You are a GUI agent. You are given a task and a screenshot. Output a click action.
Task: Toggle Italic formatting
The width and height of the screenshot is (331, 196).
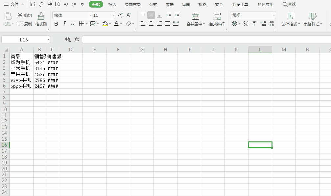point(64,24)
